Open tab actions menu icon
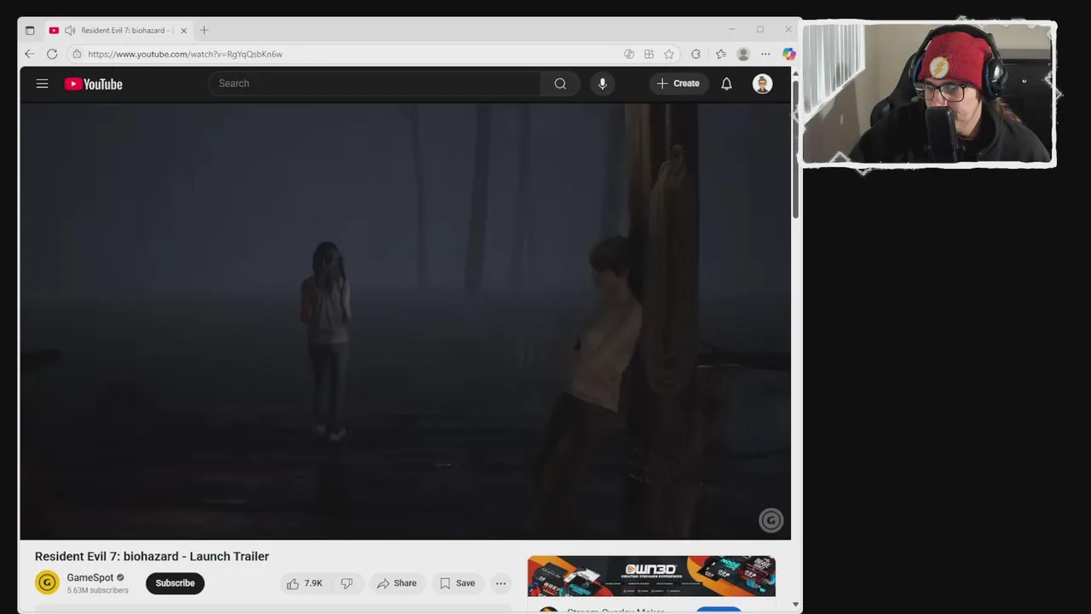Screen dimensions: 1091x614 pyautogui.click(x=30, y=30)
